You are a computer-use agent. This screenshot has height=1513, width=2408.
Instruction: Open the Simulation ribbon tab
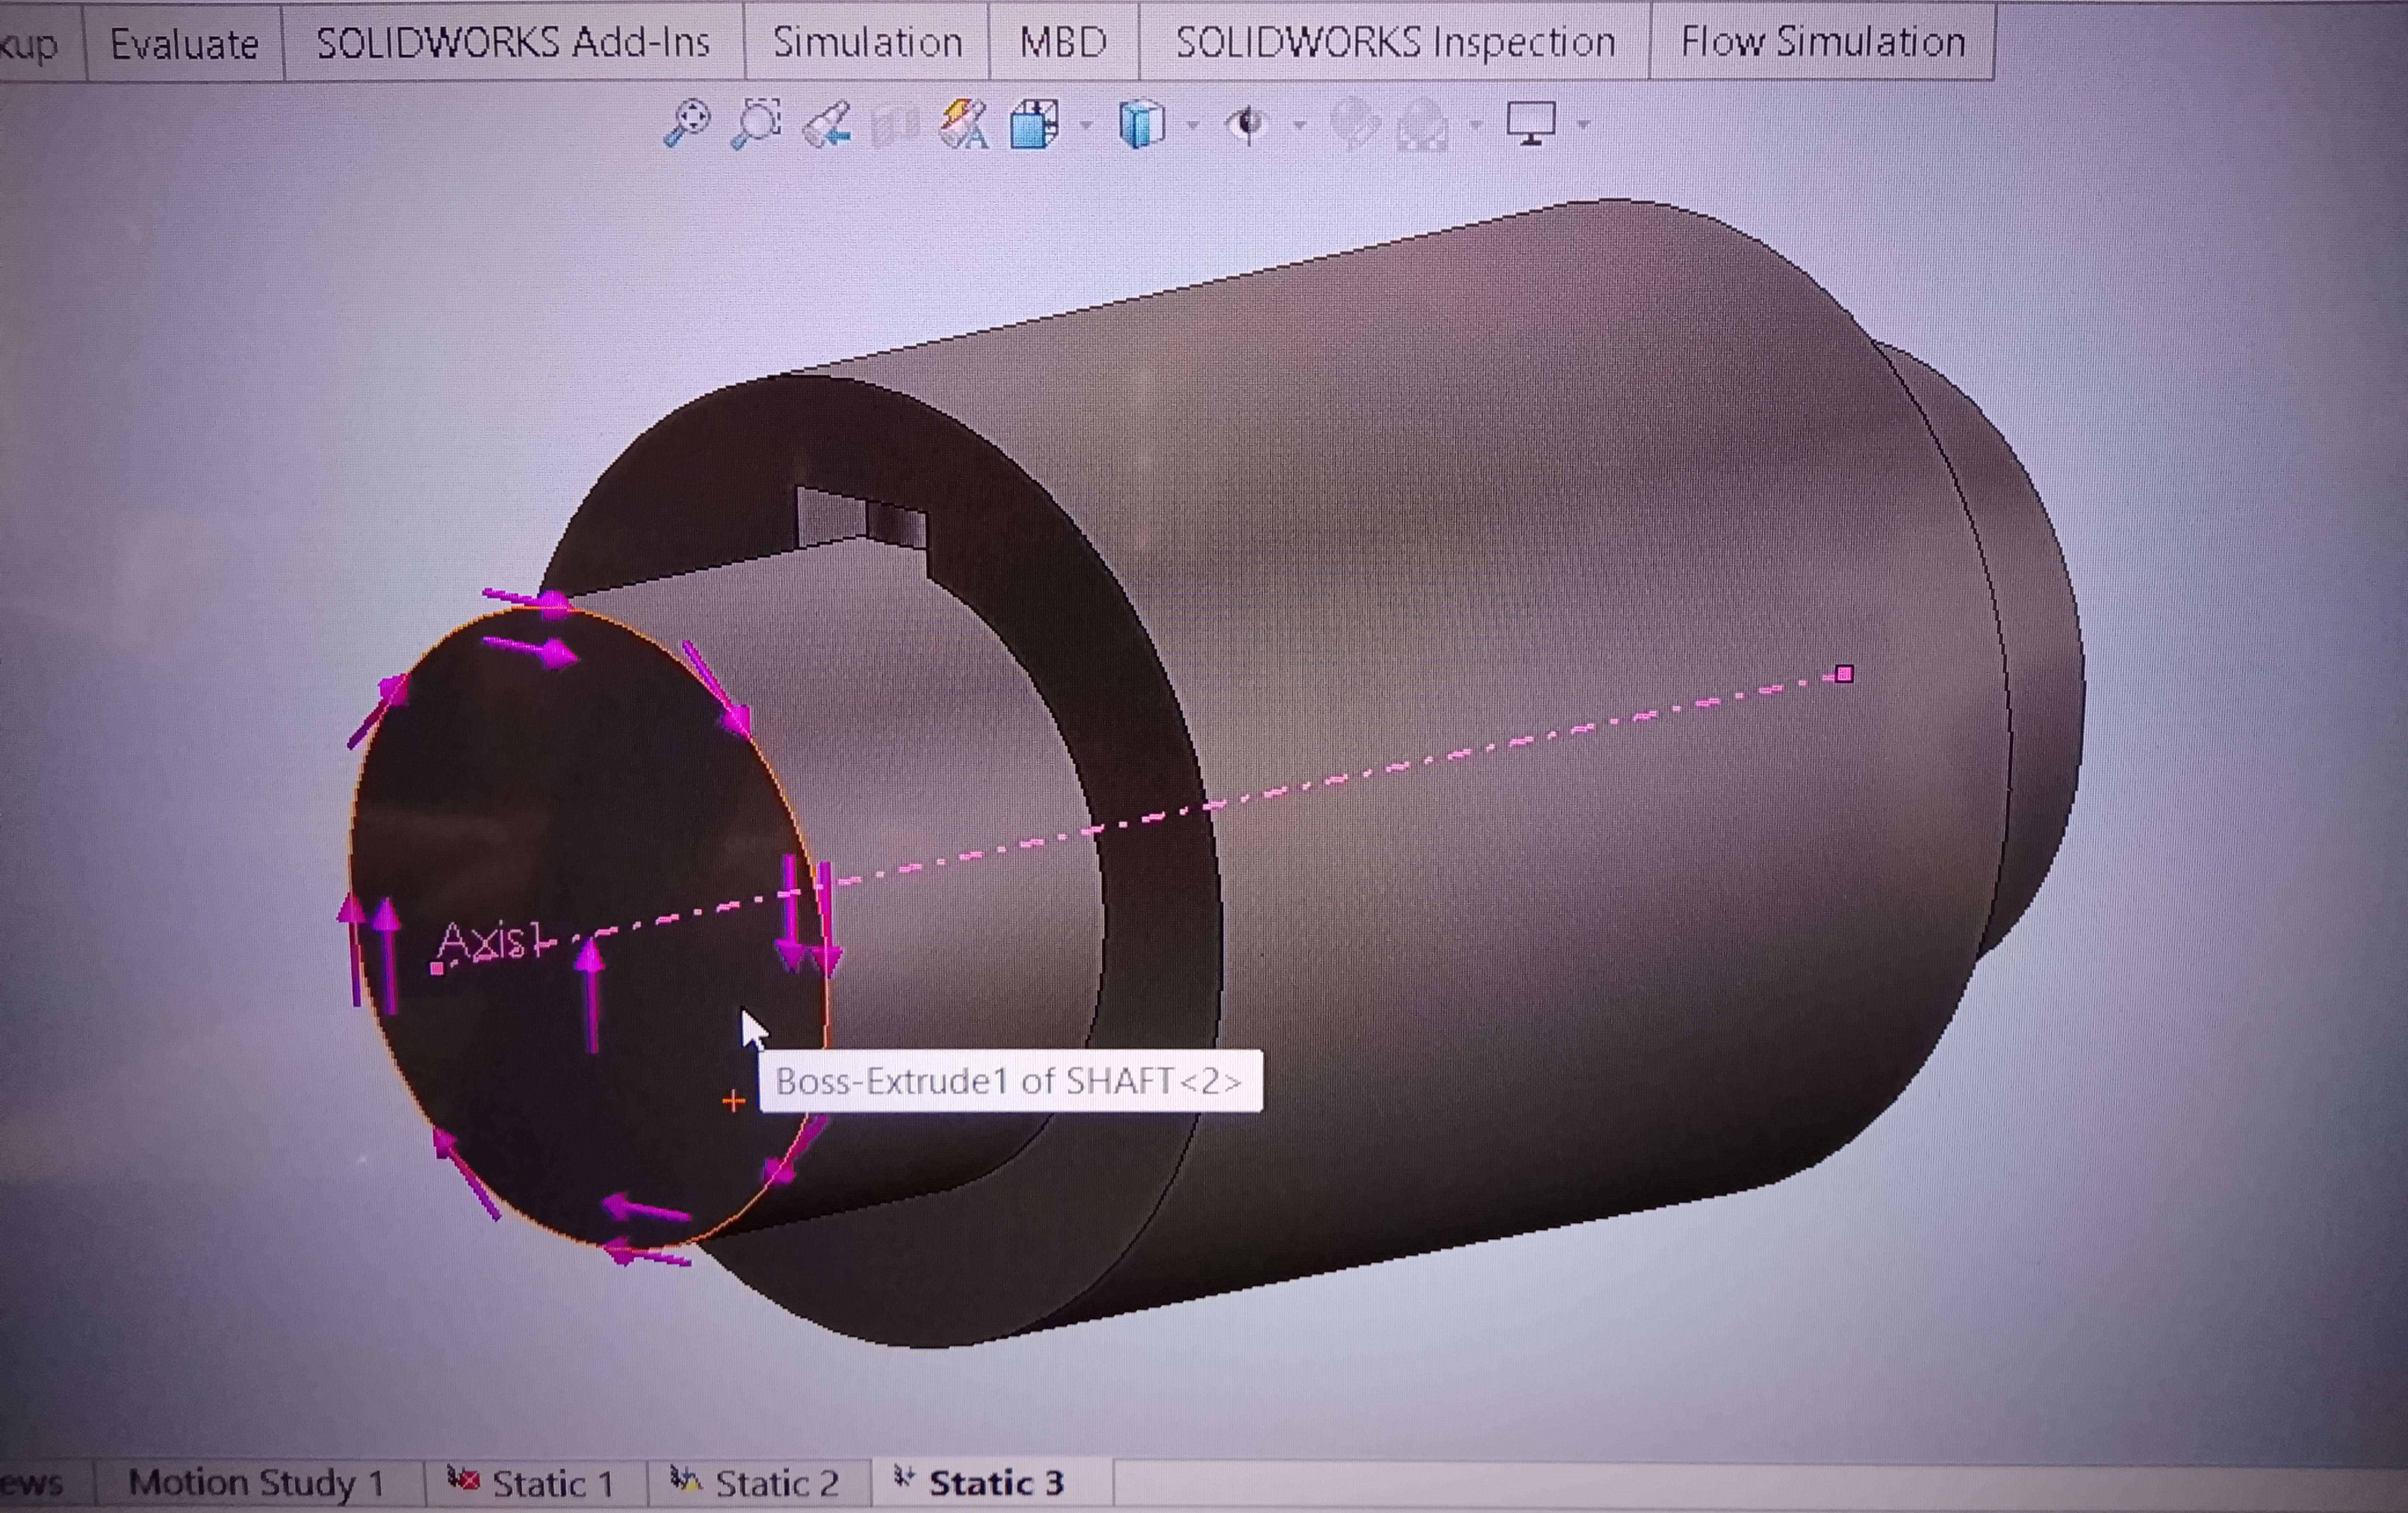coord(867,42)
